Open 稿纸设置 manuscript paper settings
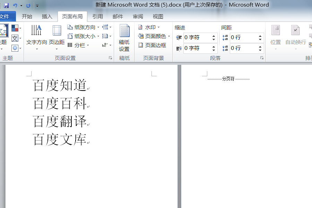Viewport: 312px width, 208px height. point(124,38)
